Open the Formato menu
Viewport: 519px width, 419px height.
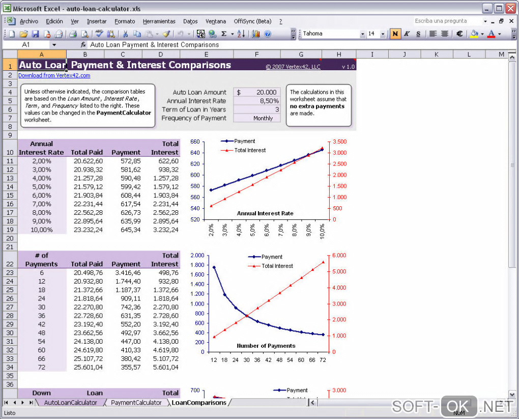[x=125, y=21]
